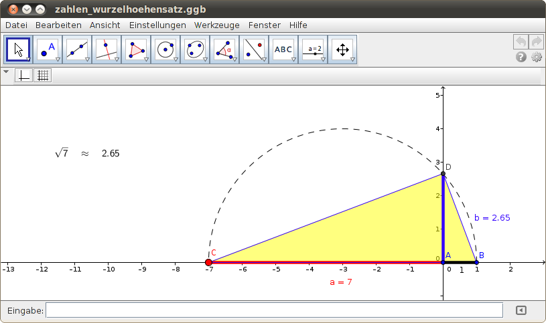Open the Fenster menu

pos(265,25)
